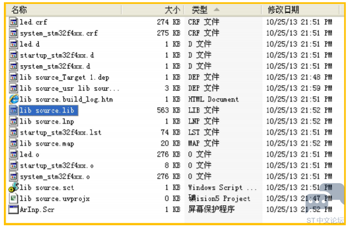Viewport: 349px width, 229px height.
Task: Click the 20 KB size value
Action: [x=170, y=143]
